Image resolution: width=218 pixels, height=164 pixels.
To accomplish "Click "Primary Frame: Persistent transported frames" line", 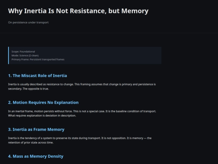I will 38,60.
